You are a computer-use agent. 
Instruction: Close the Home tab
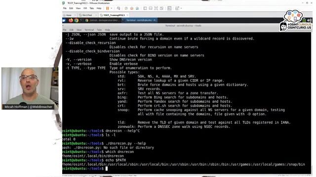coord(75,15)
